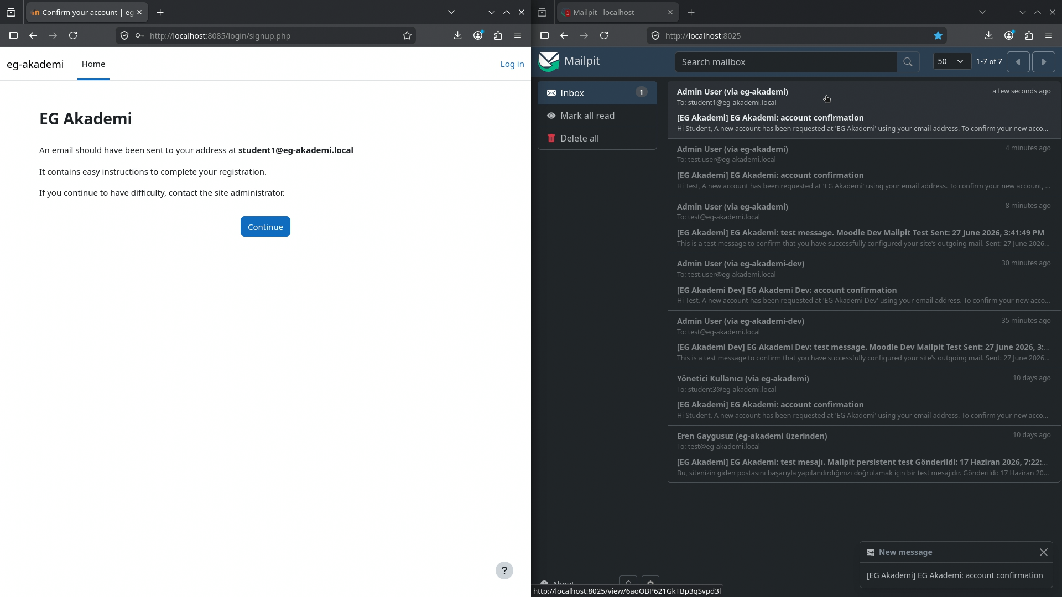Go to next page of Mailpit messages

coord(1044,62)
